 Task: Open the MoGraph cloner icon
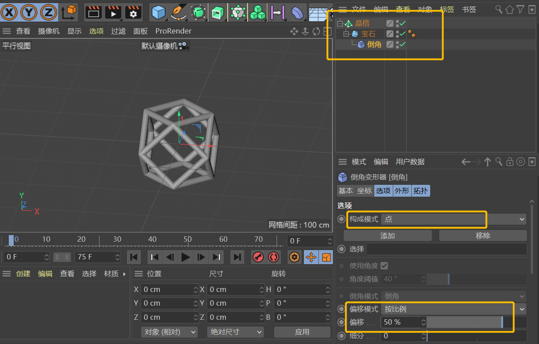[x=238, y=12]
